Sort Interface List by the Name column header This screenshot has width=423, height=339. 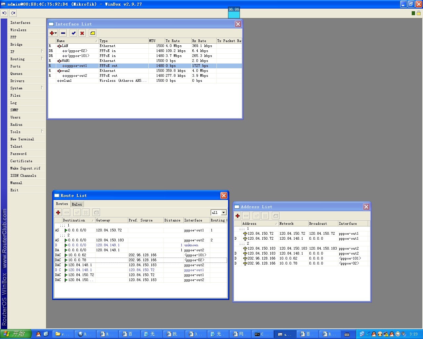coord(77,41)
